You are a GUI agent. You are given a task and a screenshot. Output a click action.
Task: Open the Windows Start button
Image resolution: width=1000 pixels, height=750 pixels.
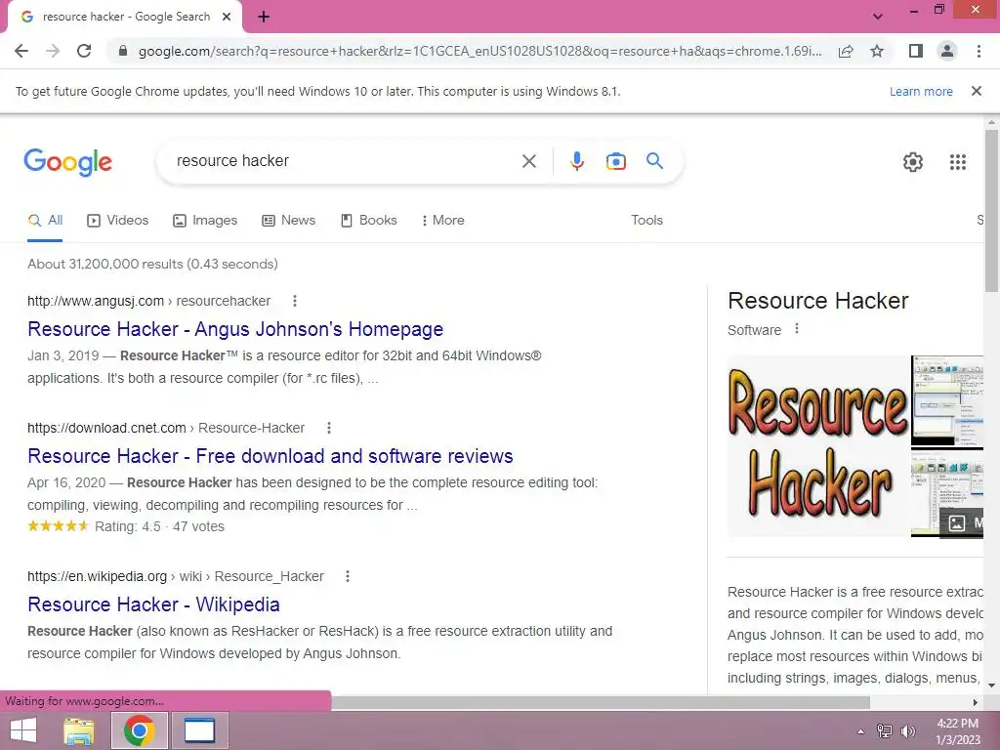coord(23,730)
